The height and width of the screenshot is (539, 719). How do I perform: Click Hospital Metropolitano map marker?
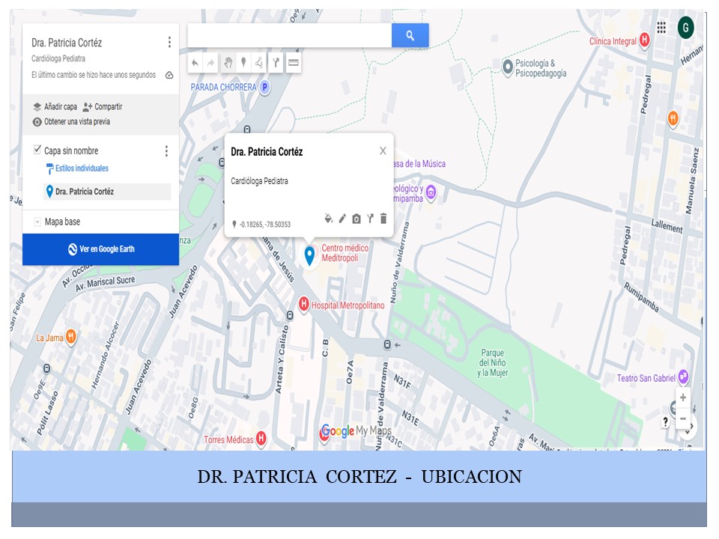click(x=303, y=304)
